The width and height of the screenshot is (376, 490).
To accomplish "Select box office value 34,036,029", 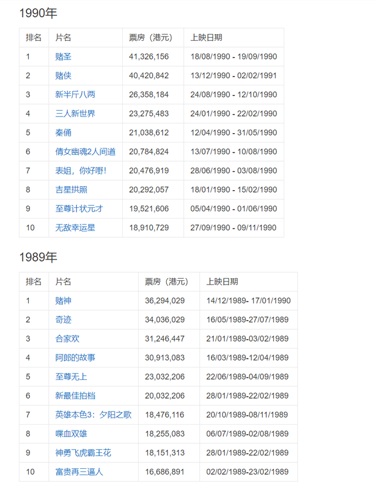I will coord(164,320).
